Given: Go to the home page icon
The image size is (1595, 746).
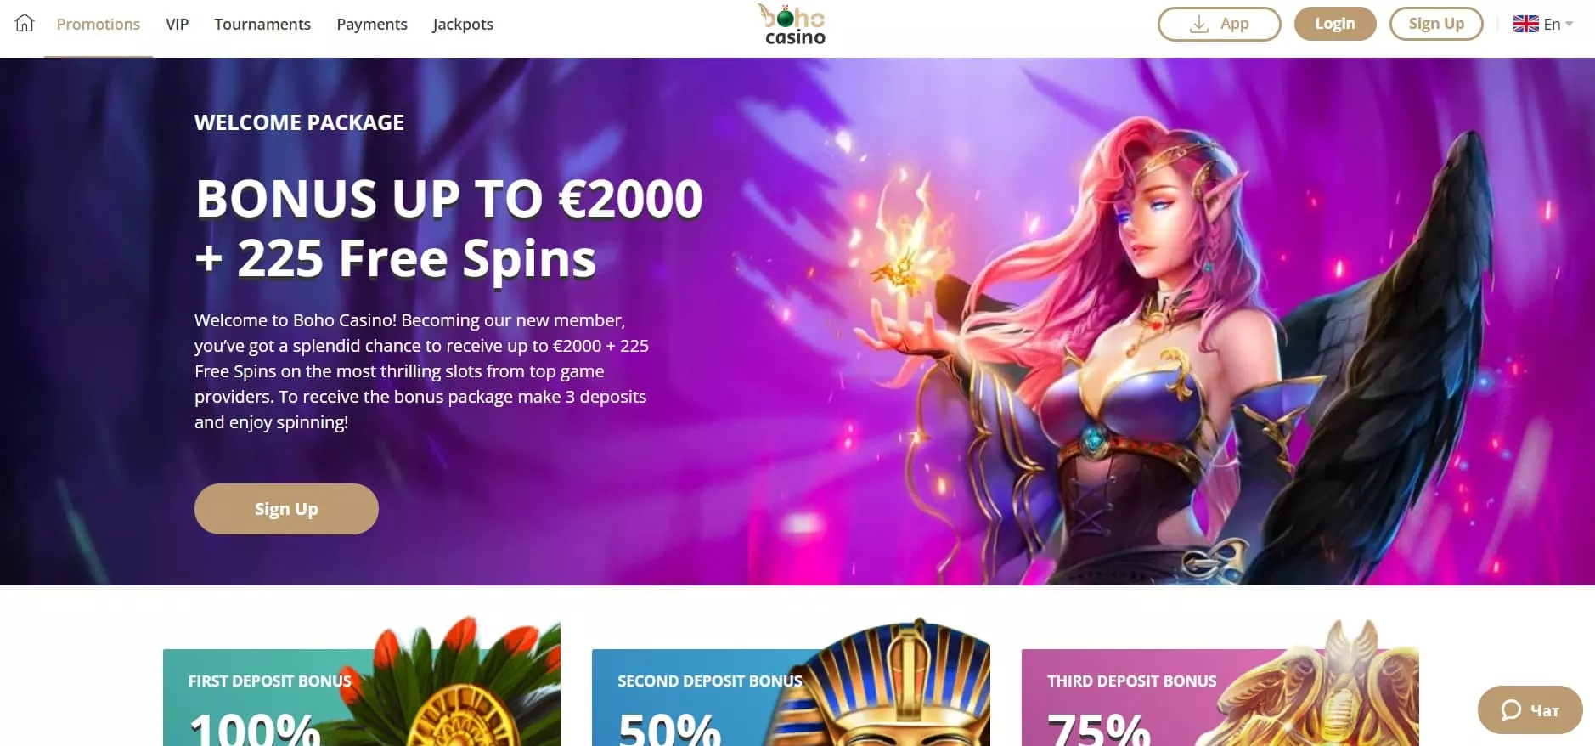Looking at the screenshot, I should [x=25, y=23].
